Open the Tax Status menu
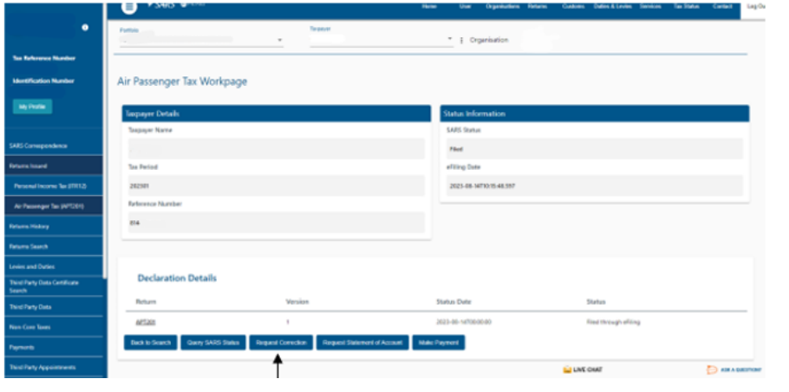 (x=686, y=7)
